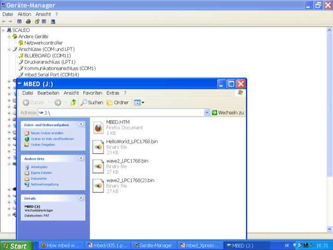Open the ? help menu in MBED window
The height and width of the screenshot is (250, 333).
[x=125, y=93]
